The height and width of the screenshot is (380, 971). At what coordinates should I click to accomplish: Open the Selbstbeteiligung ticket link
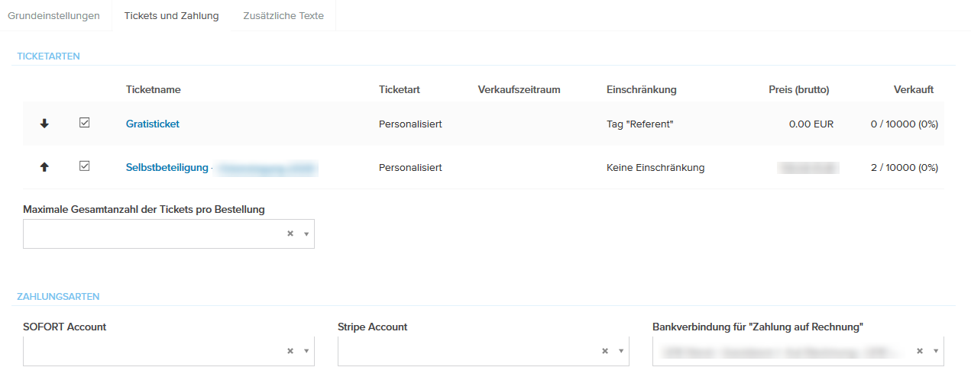167,167
